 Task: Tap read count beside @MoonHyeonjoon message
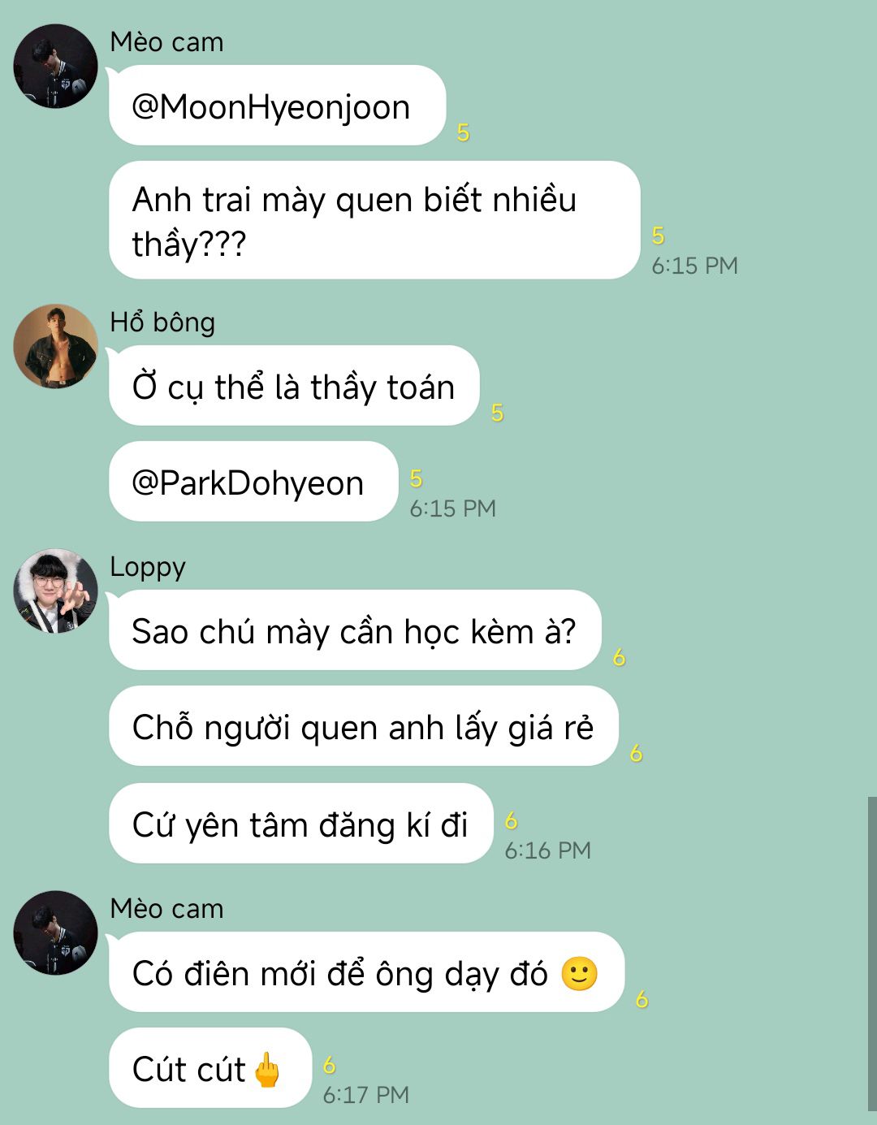(x=463, y=132)
